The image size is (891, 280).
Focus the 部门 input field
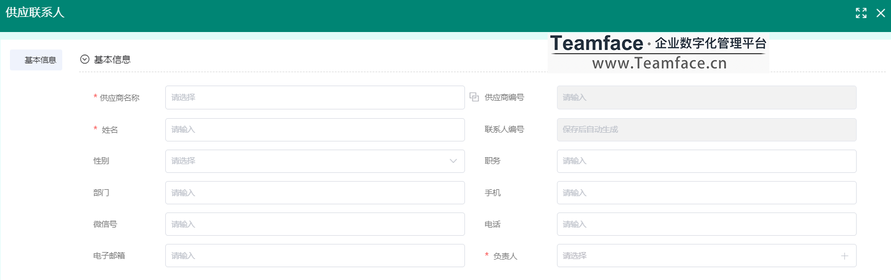click(x=315, y=193)
